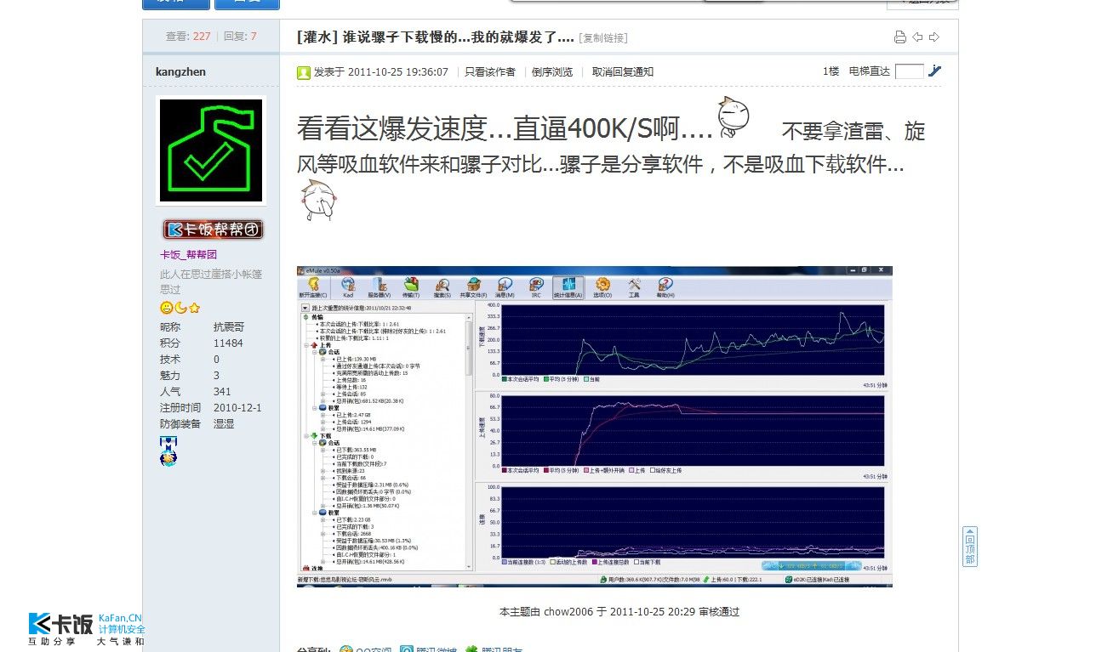The image size is (1096, 652).
Task: Click the 回复: 7 reply count
Action: [x=240, y=37]
